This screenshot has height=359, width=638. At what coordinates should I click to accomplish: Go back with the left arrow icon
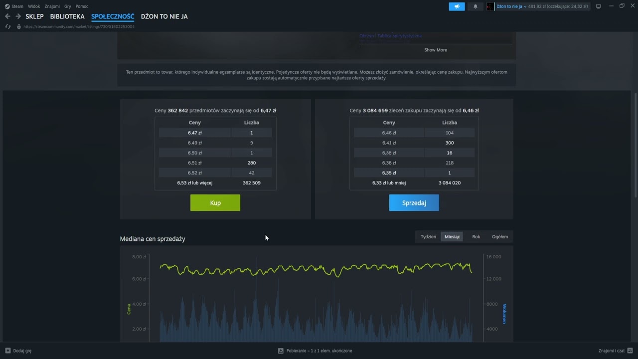click(7, 16)
